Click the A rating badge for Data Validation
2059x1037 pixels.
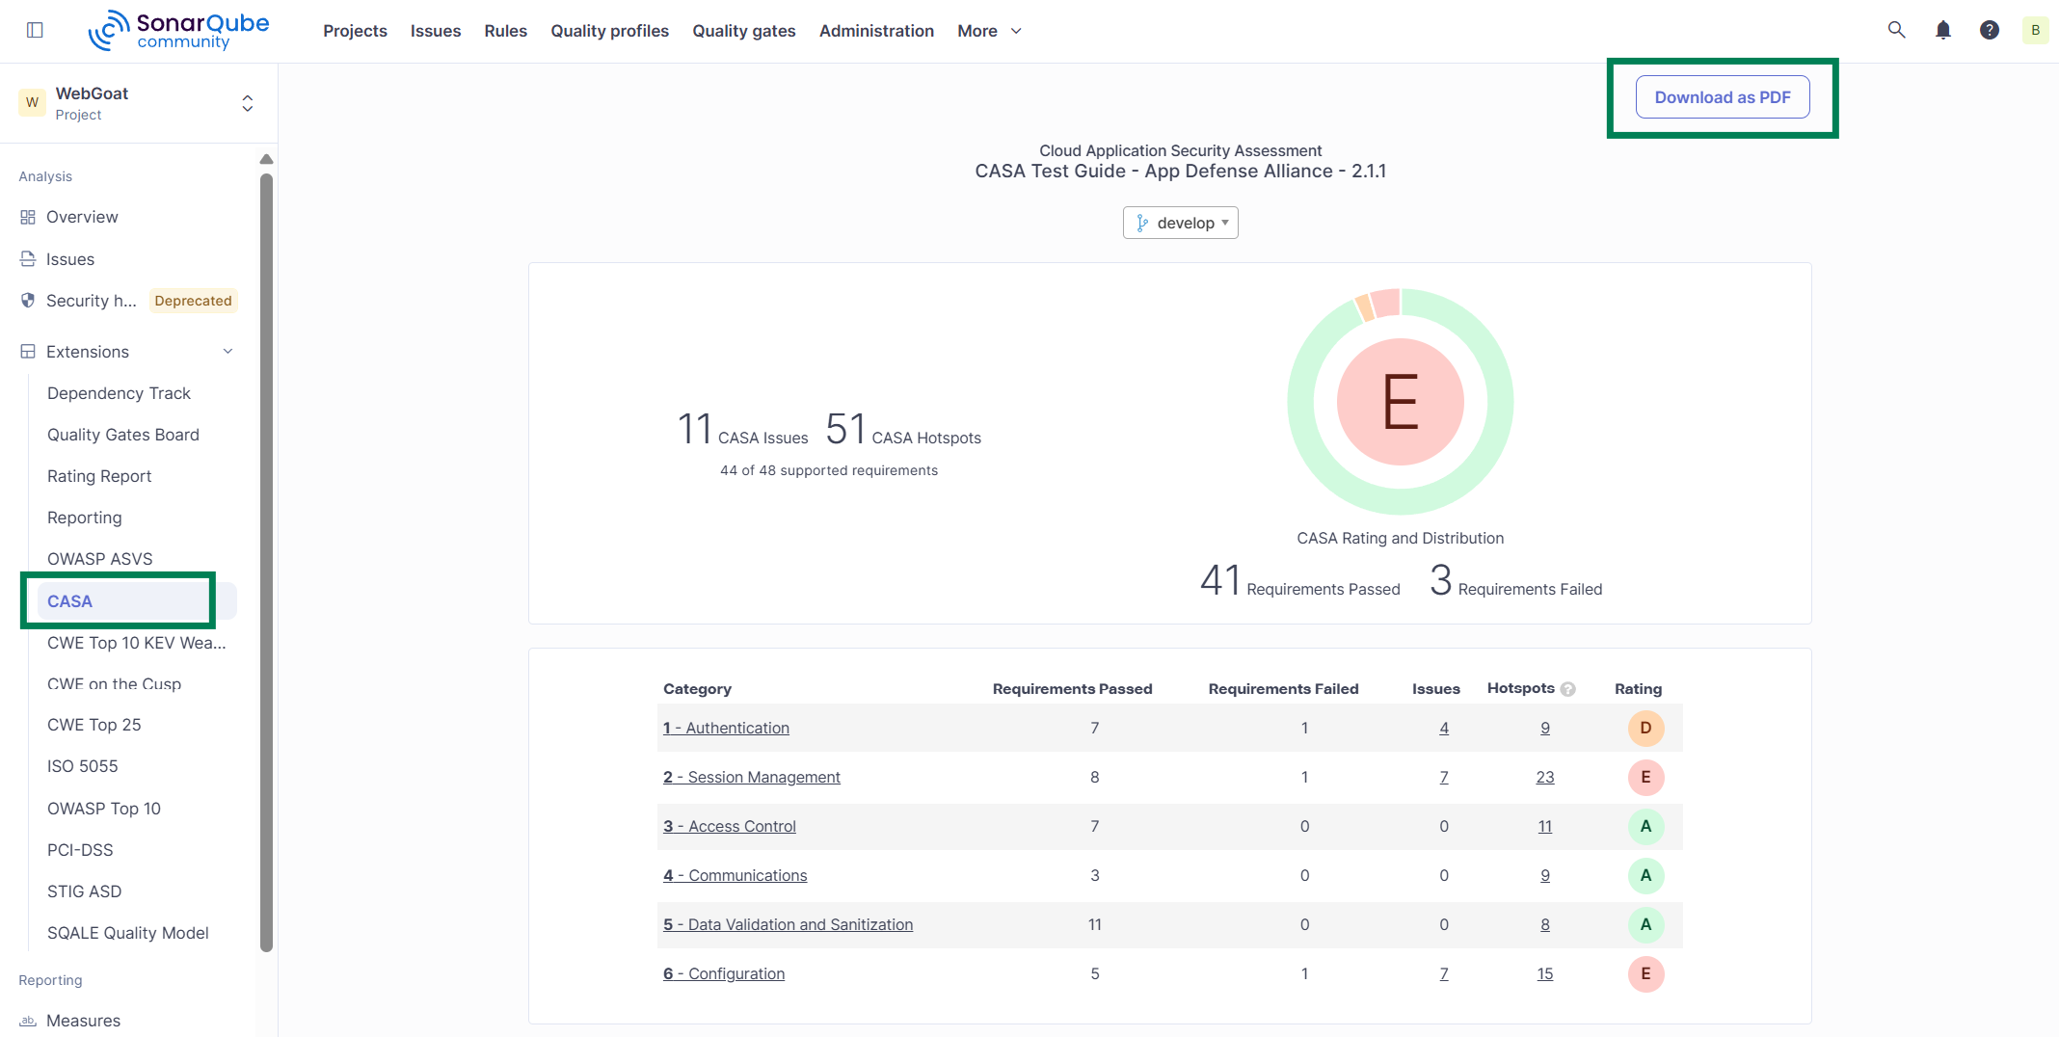1645,924
